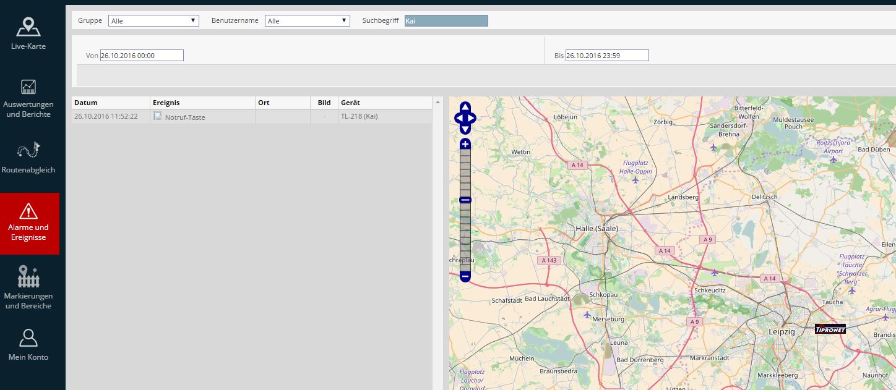Image resolution: width=896 pixels, height=390 pixels.
Task: Select Alarme und Ereignisse menu item
Action: coord(28,223)
